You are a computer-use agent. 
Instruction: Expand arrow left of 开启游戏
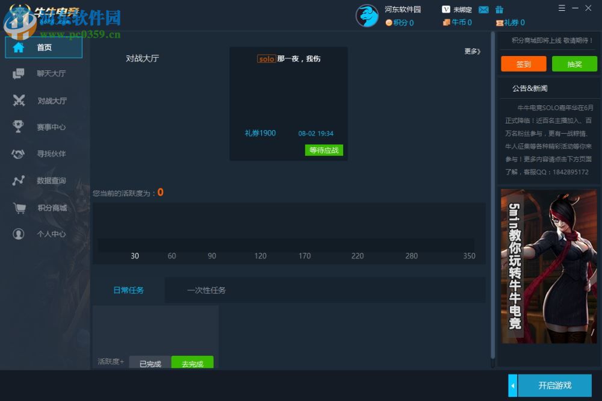click(x=512, y=385)
